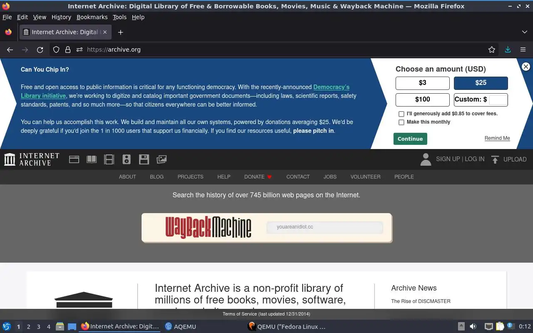Open The Rise of DISCMASTER news
533x333 pixels.
coord(421,301)
